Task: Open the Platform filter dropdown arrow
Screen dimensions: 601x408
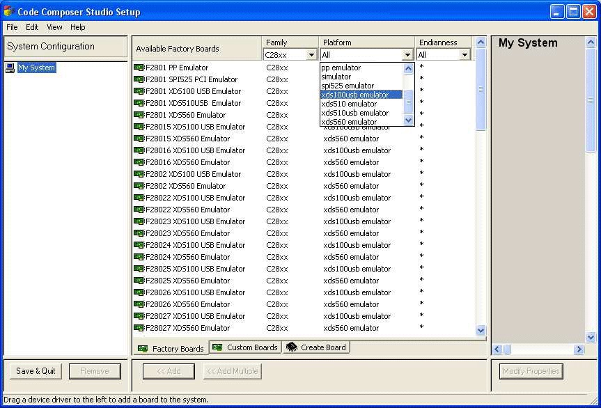Action: click(x=407, y=55)
